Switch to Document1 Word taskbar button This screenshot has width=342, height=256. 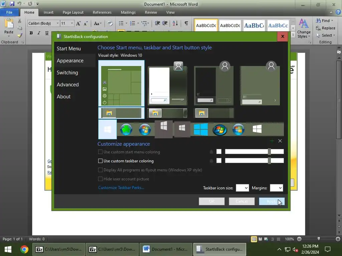coord(166,249)
